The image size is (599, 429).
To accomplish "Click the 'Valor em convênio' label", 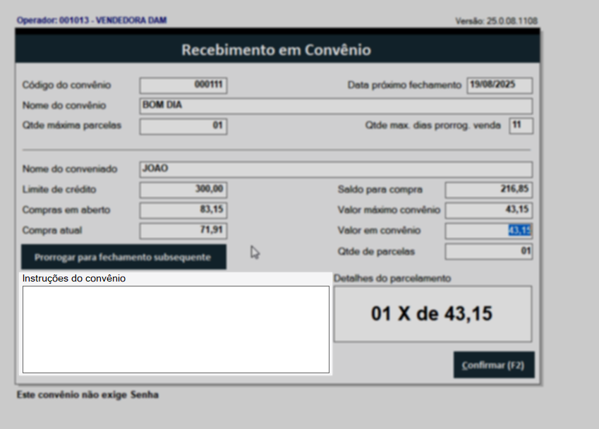I will (379, 230).
